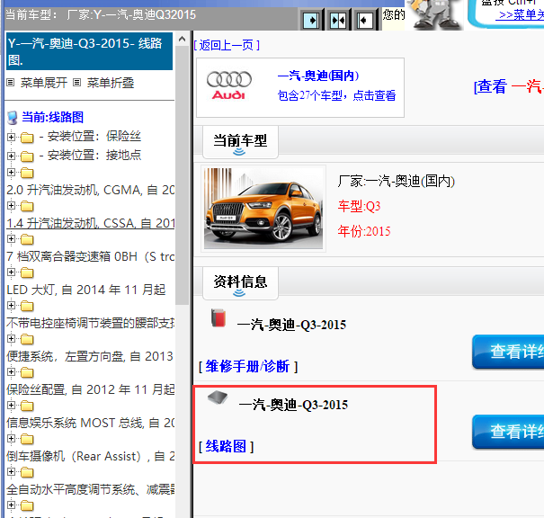This screenshot has height=518, width=544.
Task: Click the orange Audi Q3 car thumbnail
Action: click(263, 209)
